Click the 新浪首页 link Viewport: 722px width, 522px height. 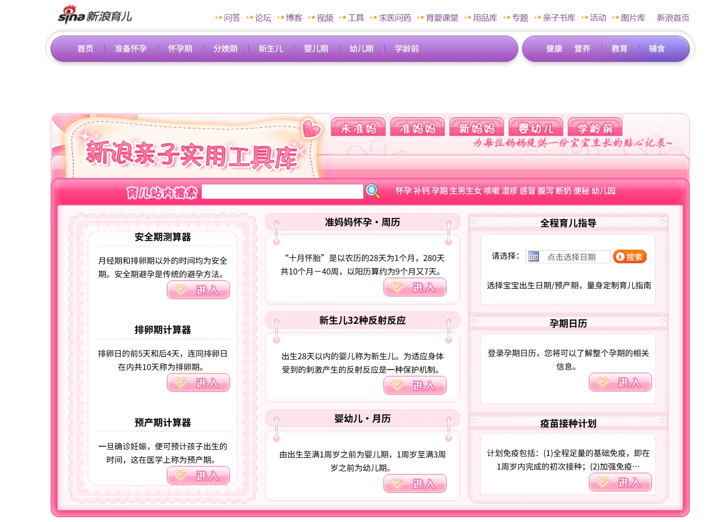[x=673, y=18]
